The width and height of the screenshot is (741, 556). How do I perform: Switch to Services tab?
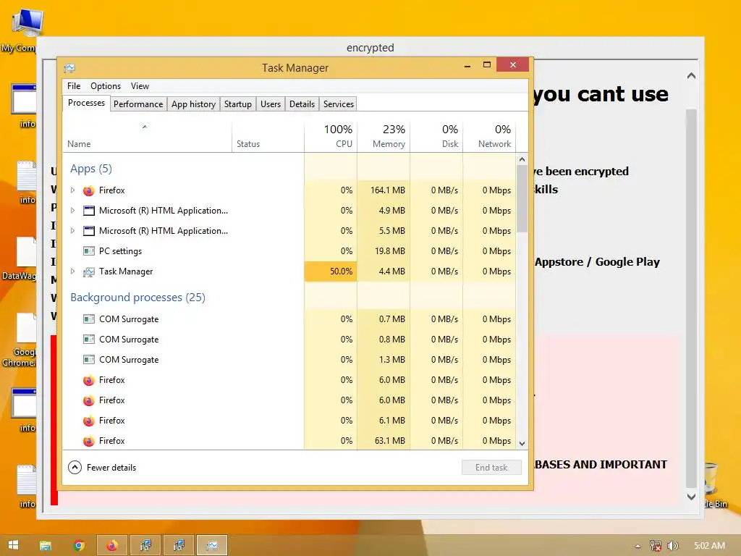point(339,104)
